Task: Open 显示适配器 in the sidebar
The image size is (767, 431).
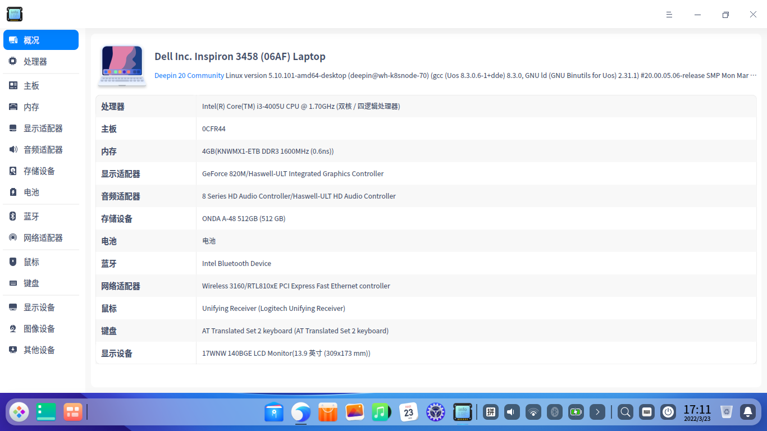Action: 41,129
